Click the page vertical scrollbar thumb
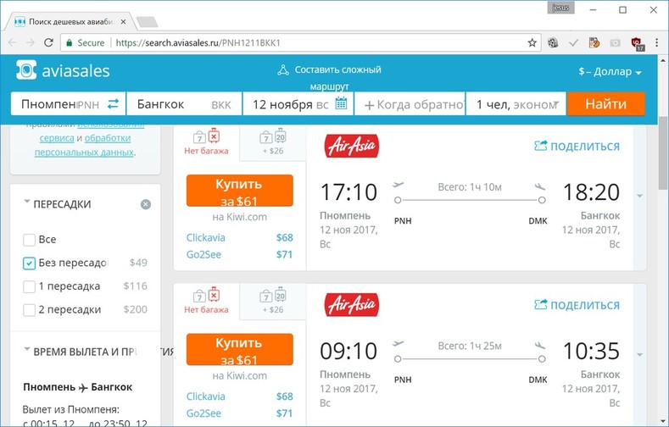 (663, 153)
